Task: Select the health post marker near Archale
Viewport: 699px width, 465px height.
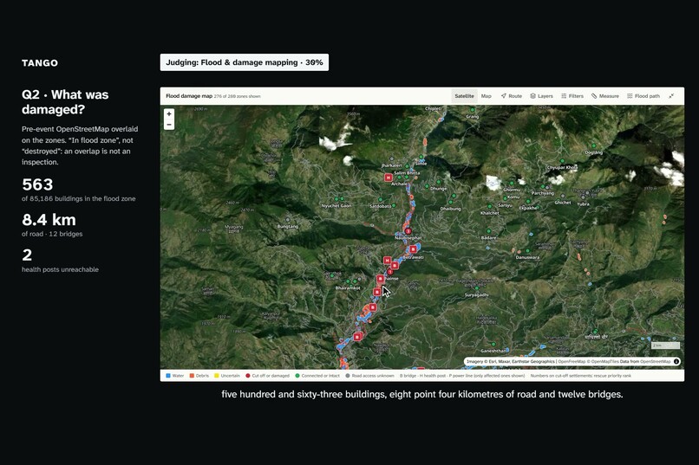Action: click(x=389, y=178)
